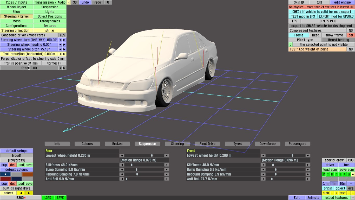Select next vehicle with yellow right arrow
The width and height of the screenshot is (355, 200).
(x=29, y=193)
